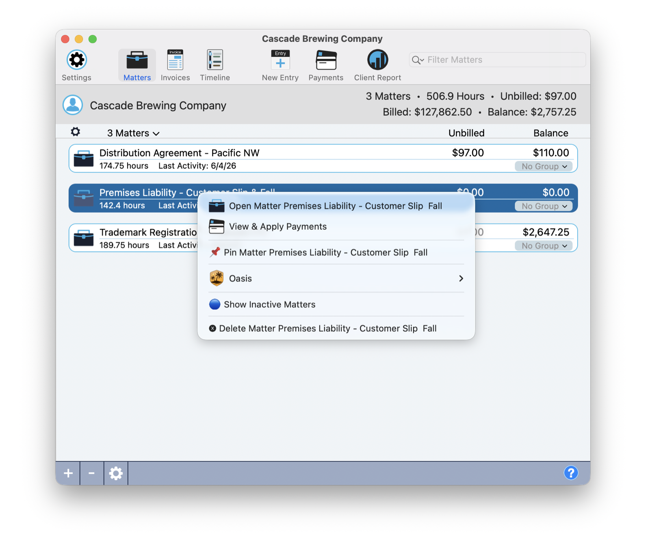Open the blue help question mark button
This screenshot has height=533, width=650.
(571, 473)
